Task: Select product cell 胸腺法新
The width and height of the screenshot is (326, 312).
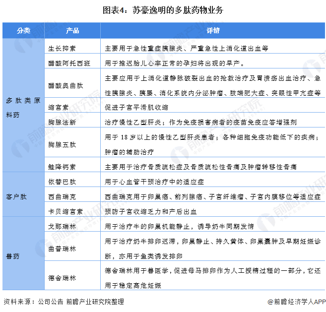Action: tap(72, 120)
